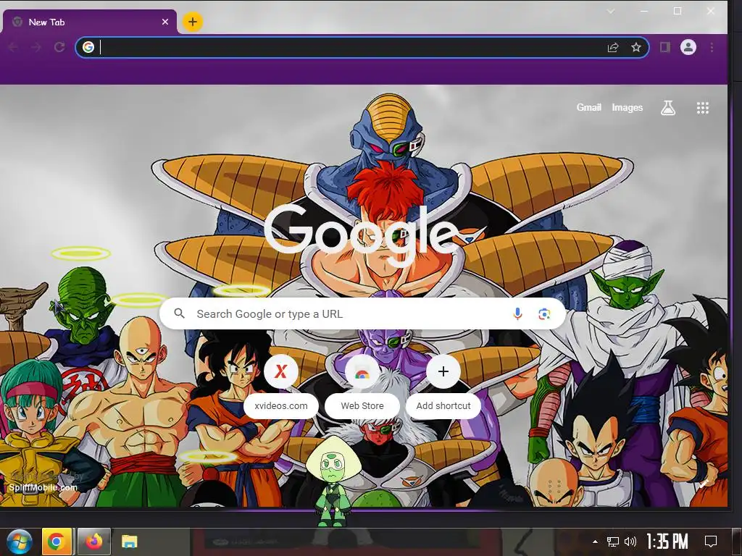
Task: Click the Google icon in the address bar
Action: [x=88, y=47]
